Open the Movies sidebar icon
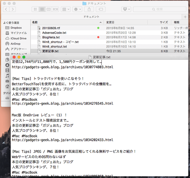 click(7, 70)
